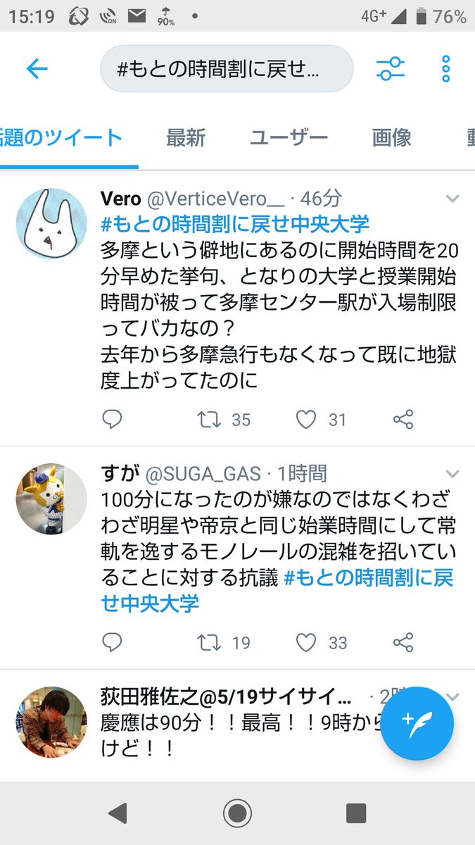
Task: Reply to SUGA_GAS's tweet
Action: (112, 642)
